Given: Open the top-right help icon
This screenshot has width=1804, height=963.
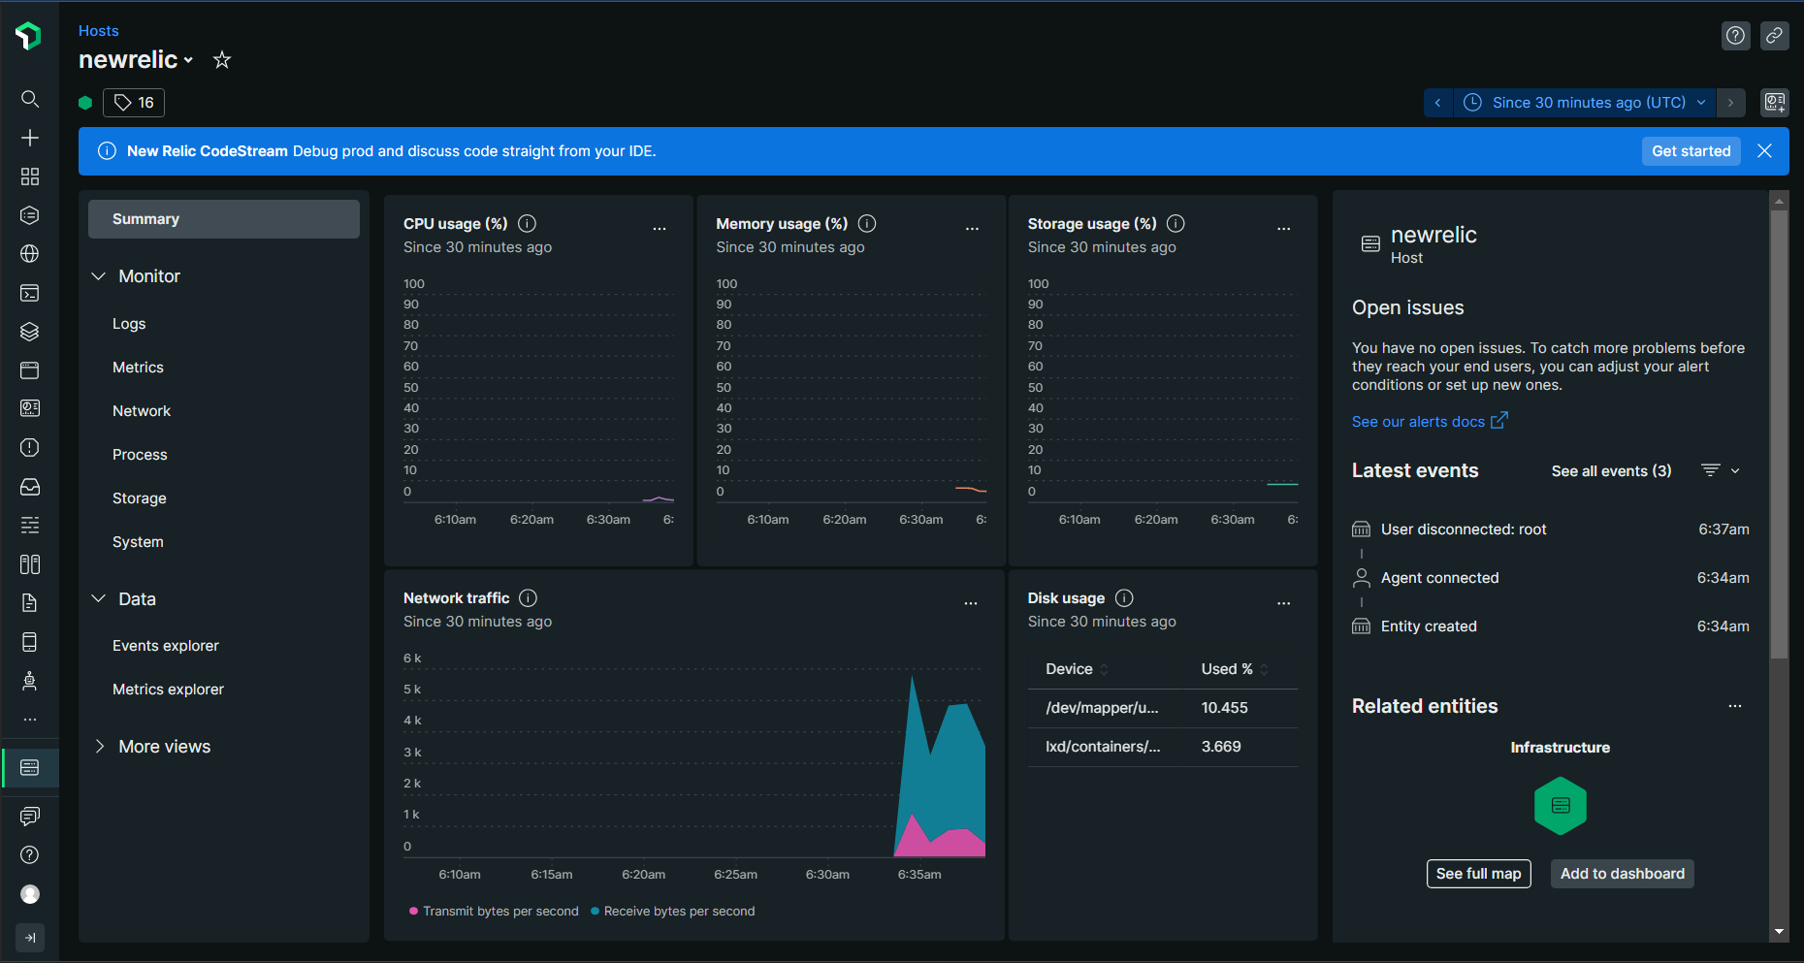Looking at the screenshot, I should click(1735, 36).
